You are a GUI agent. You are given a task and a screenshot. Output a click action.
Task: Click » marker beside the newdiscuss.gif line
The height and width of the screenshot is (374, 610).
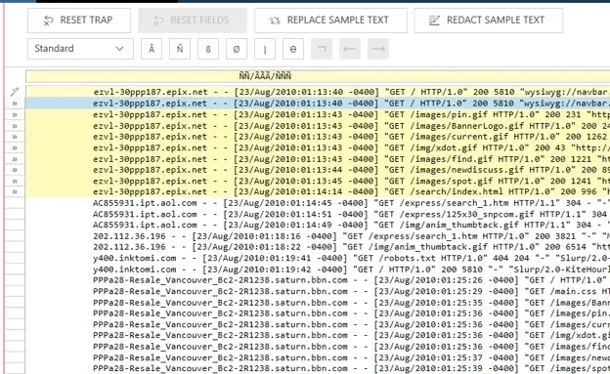point(15,170)
